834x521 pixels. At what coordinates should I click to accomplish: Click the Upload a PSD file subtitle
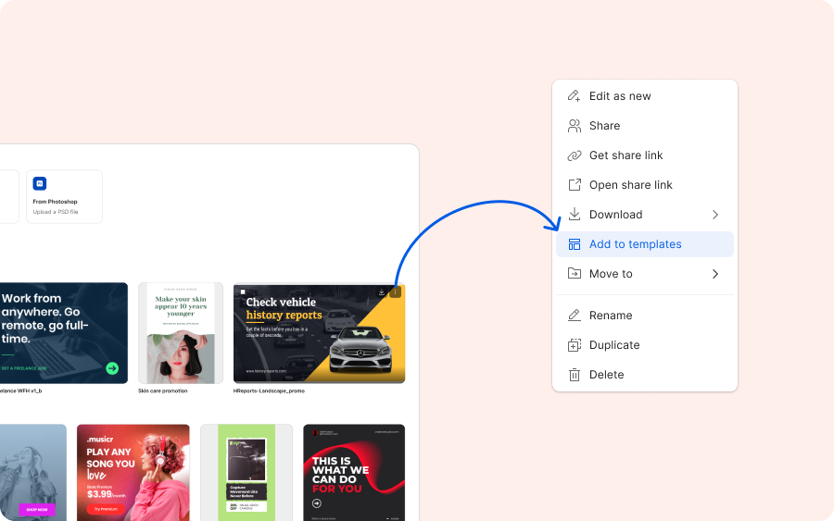(56, 212)
